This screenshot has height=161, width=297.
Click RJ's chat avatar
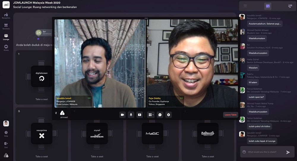coord(242,46)
